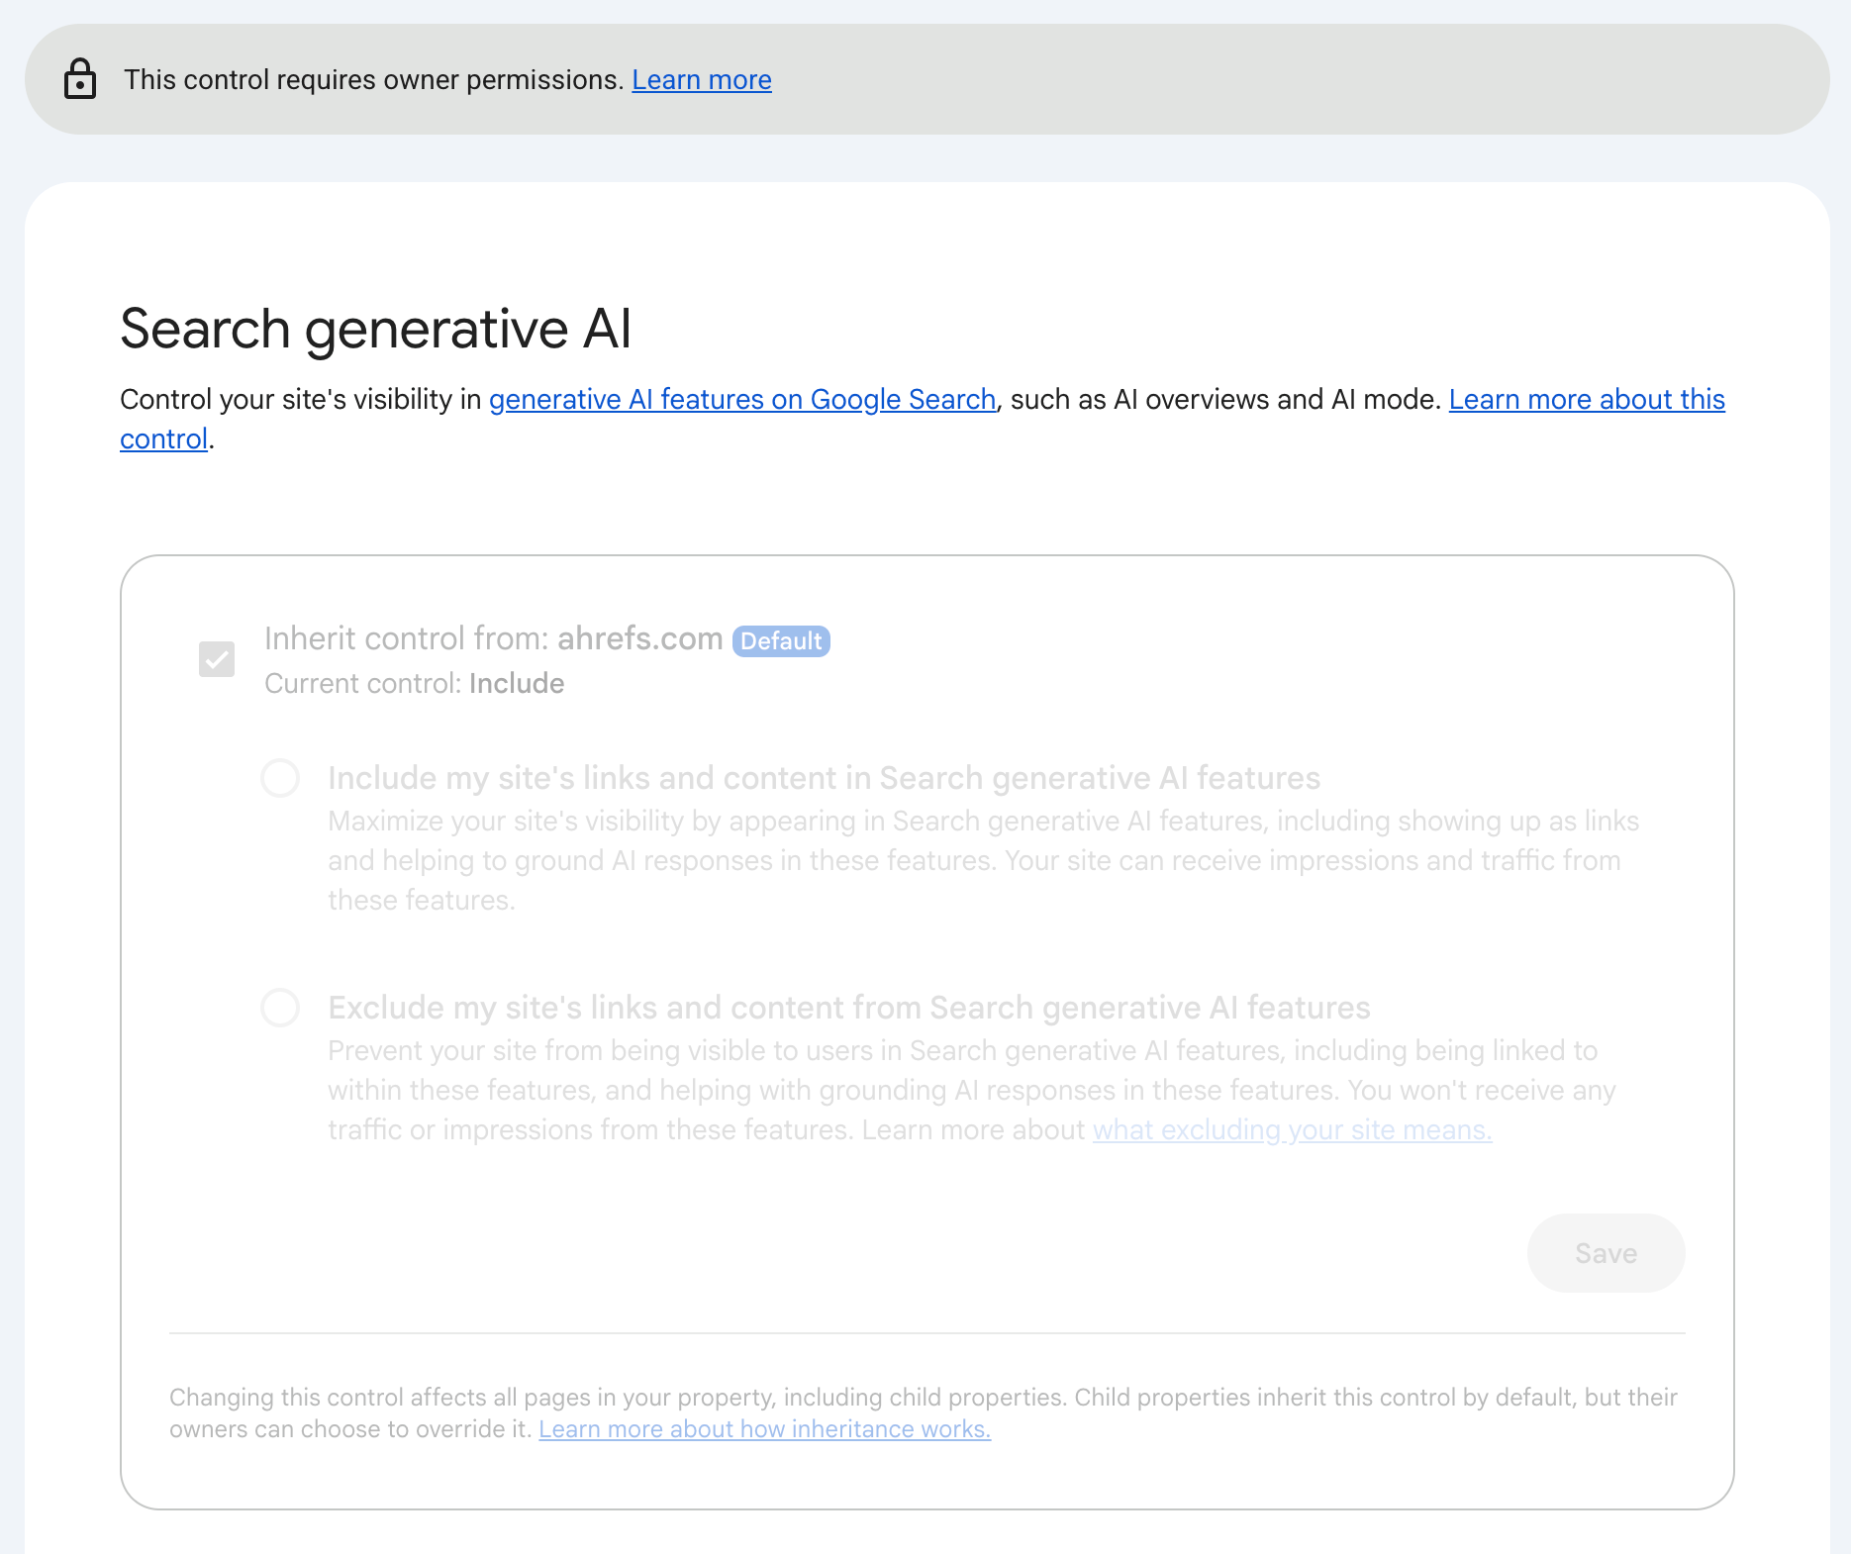This screenshot has height=1554, width=1851.
Task: Open the Learn more link in the banner
Action: point(702,80)
